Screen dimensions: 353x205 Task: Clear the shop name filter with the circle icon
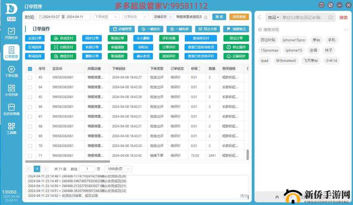click(x=205, y=17)
